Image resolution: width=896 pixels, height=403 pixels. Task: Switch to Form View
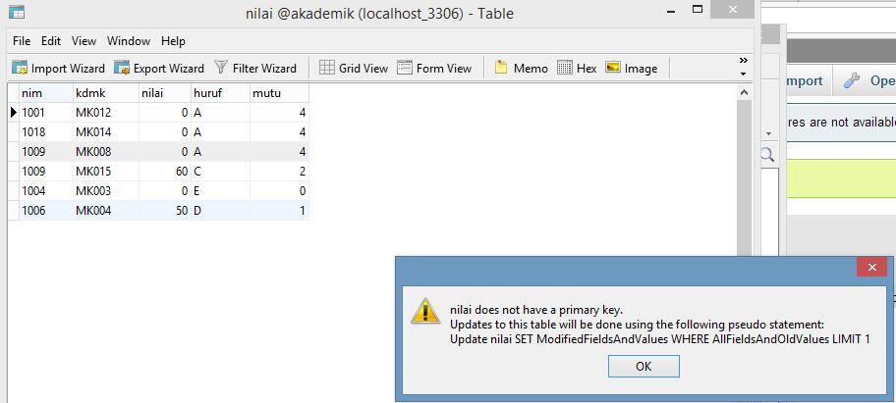[434, 69]
